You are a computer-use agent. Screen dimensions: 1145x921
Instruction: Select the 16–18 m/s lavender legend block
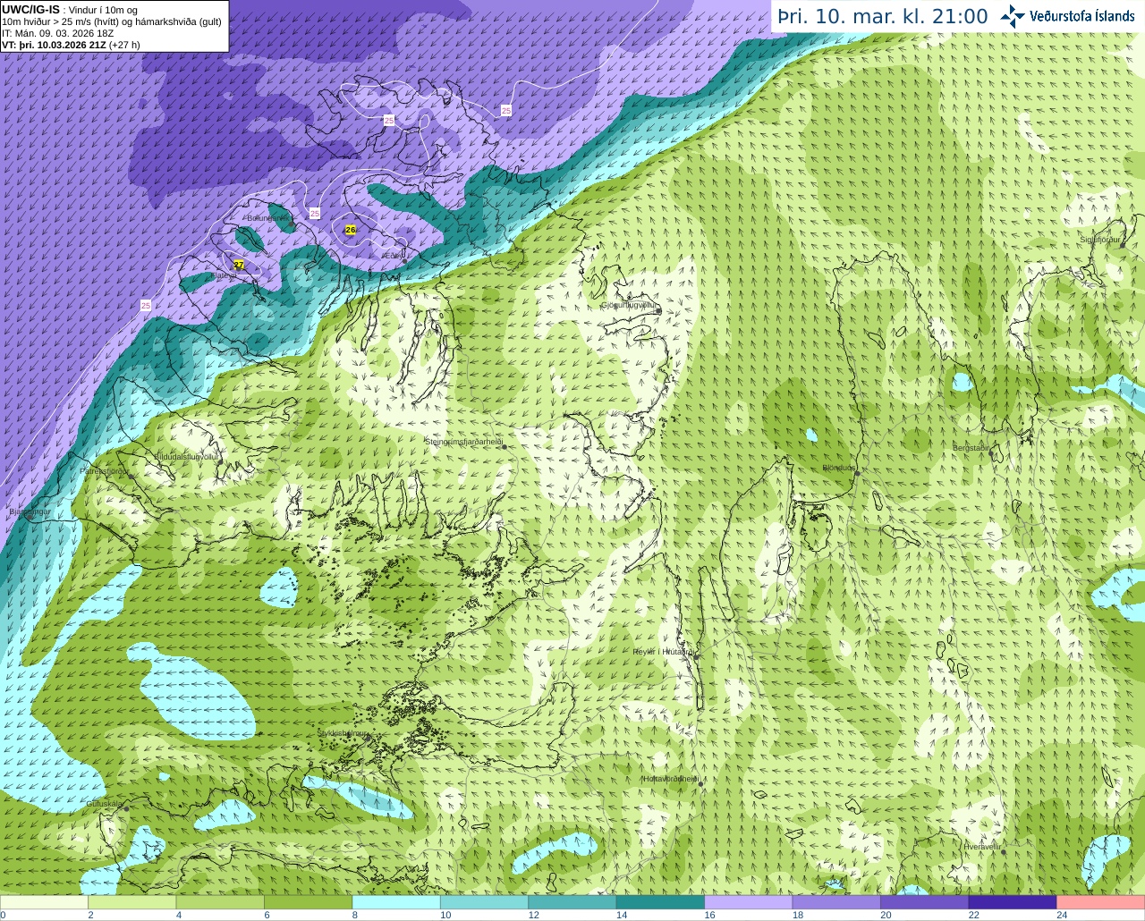coord(749,902)
